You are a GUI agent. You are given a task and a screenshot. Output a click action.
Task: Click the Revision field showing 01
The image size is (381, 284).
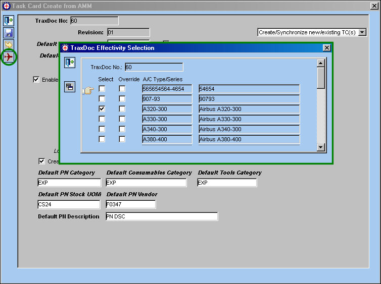point(128,32)
